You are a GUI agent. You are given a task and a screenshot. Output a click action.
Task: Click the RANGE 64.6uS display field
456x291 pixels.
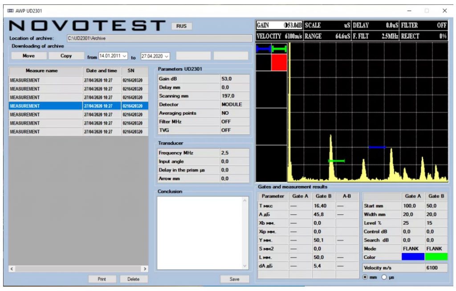coord(327,36)
